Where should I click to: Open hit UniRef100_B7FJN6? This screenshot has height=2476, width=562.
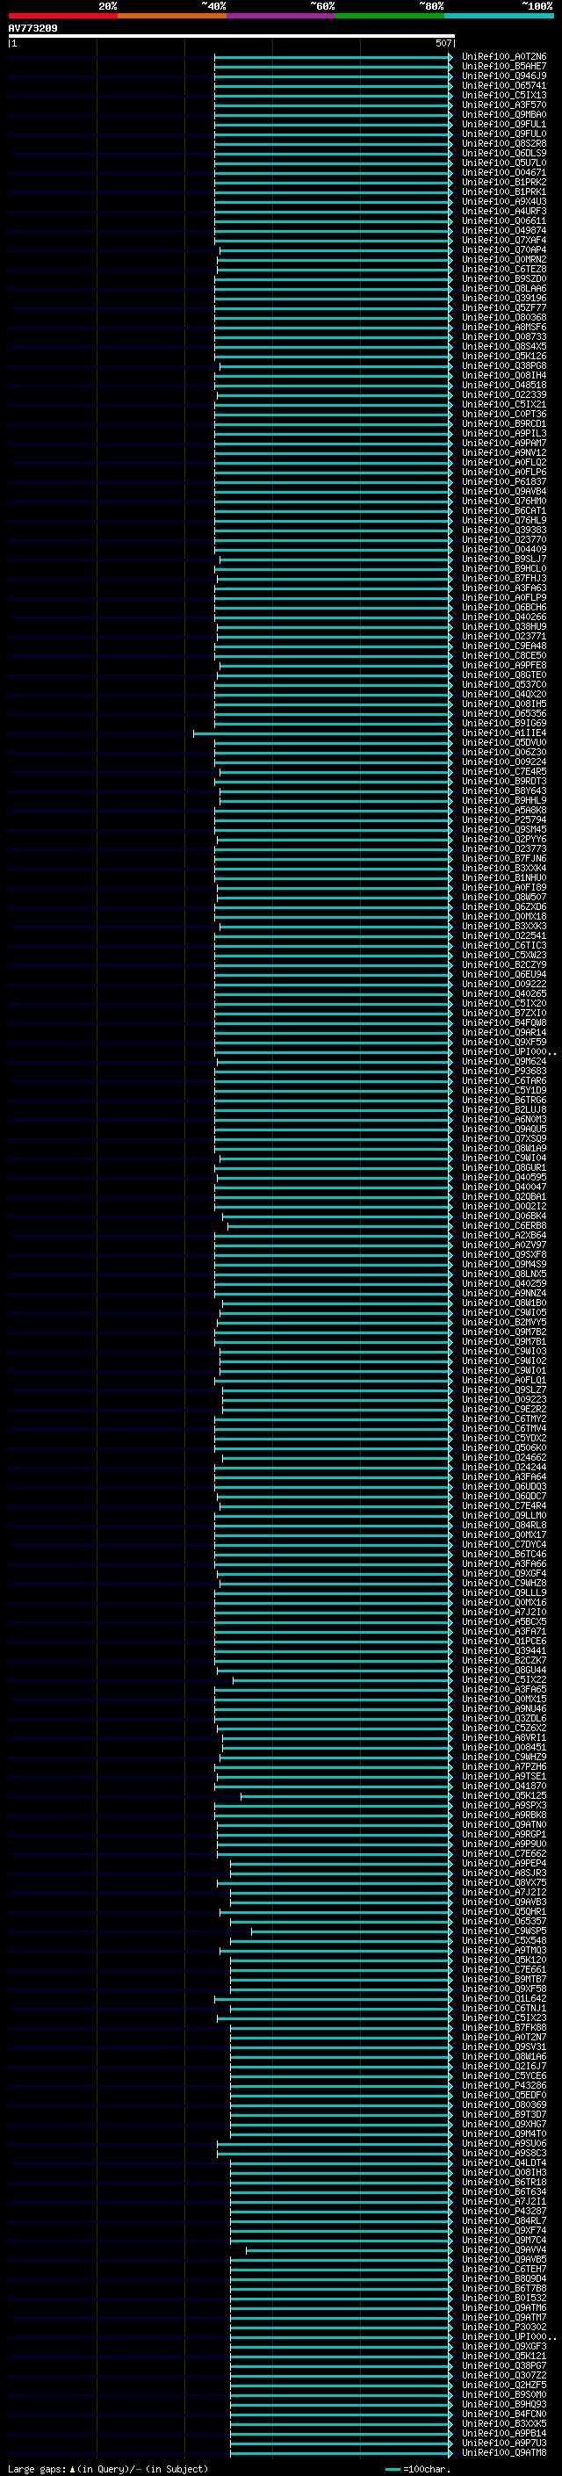[503, 859]
